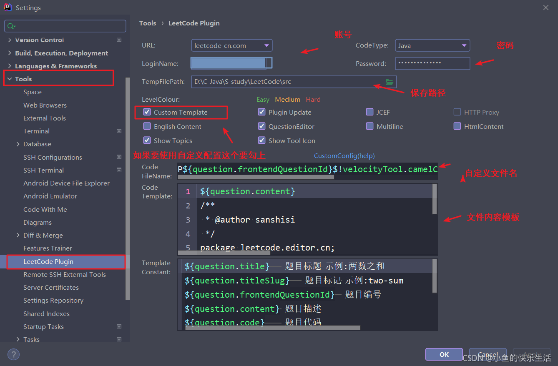Click the Code FileName template field
558x366 pixels.
coord(308,169)
